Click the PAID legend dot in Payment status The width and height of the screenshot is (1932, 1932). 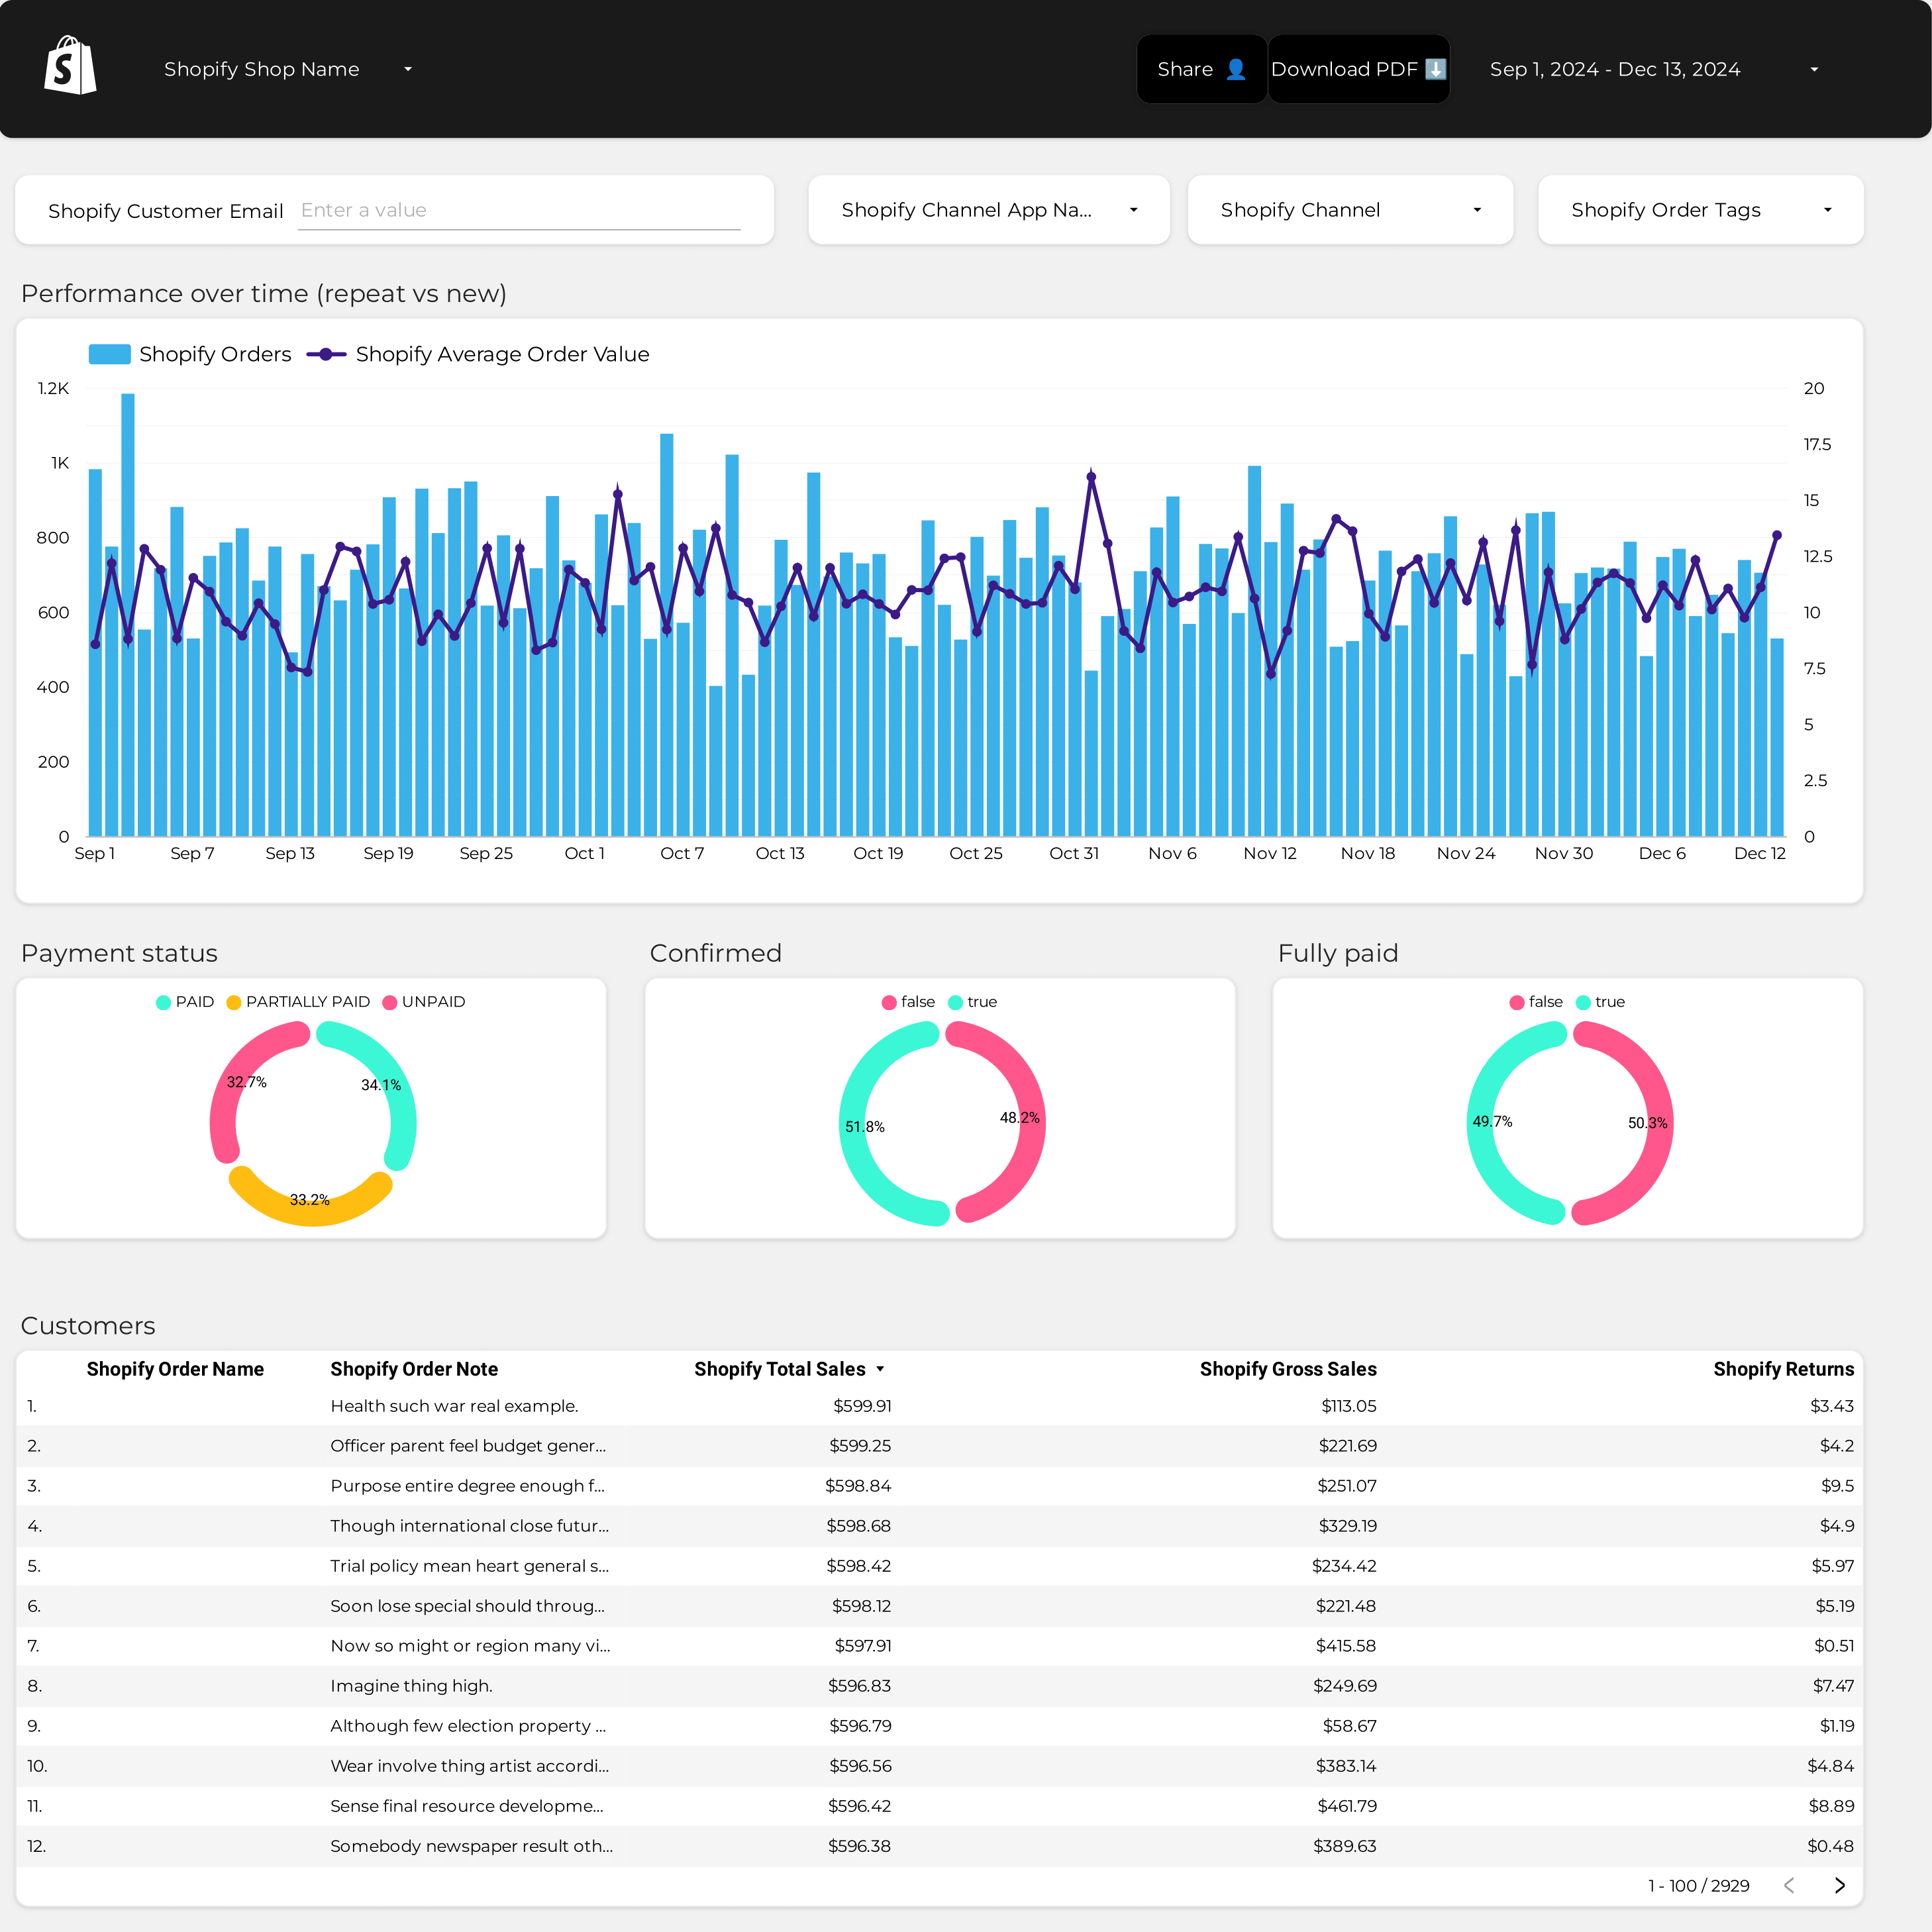tap(164, 1002)
